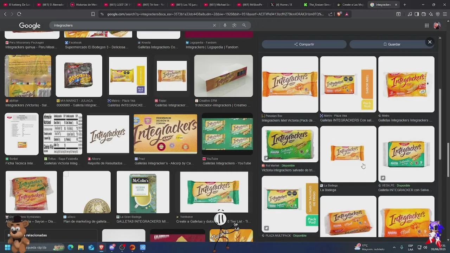Viewport: 450px width, 253px height.
Task: Open the Creativo EPM box mockup thumbnail
Action: [x=224, y=76]
